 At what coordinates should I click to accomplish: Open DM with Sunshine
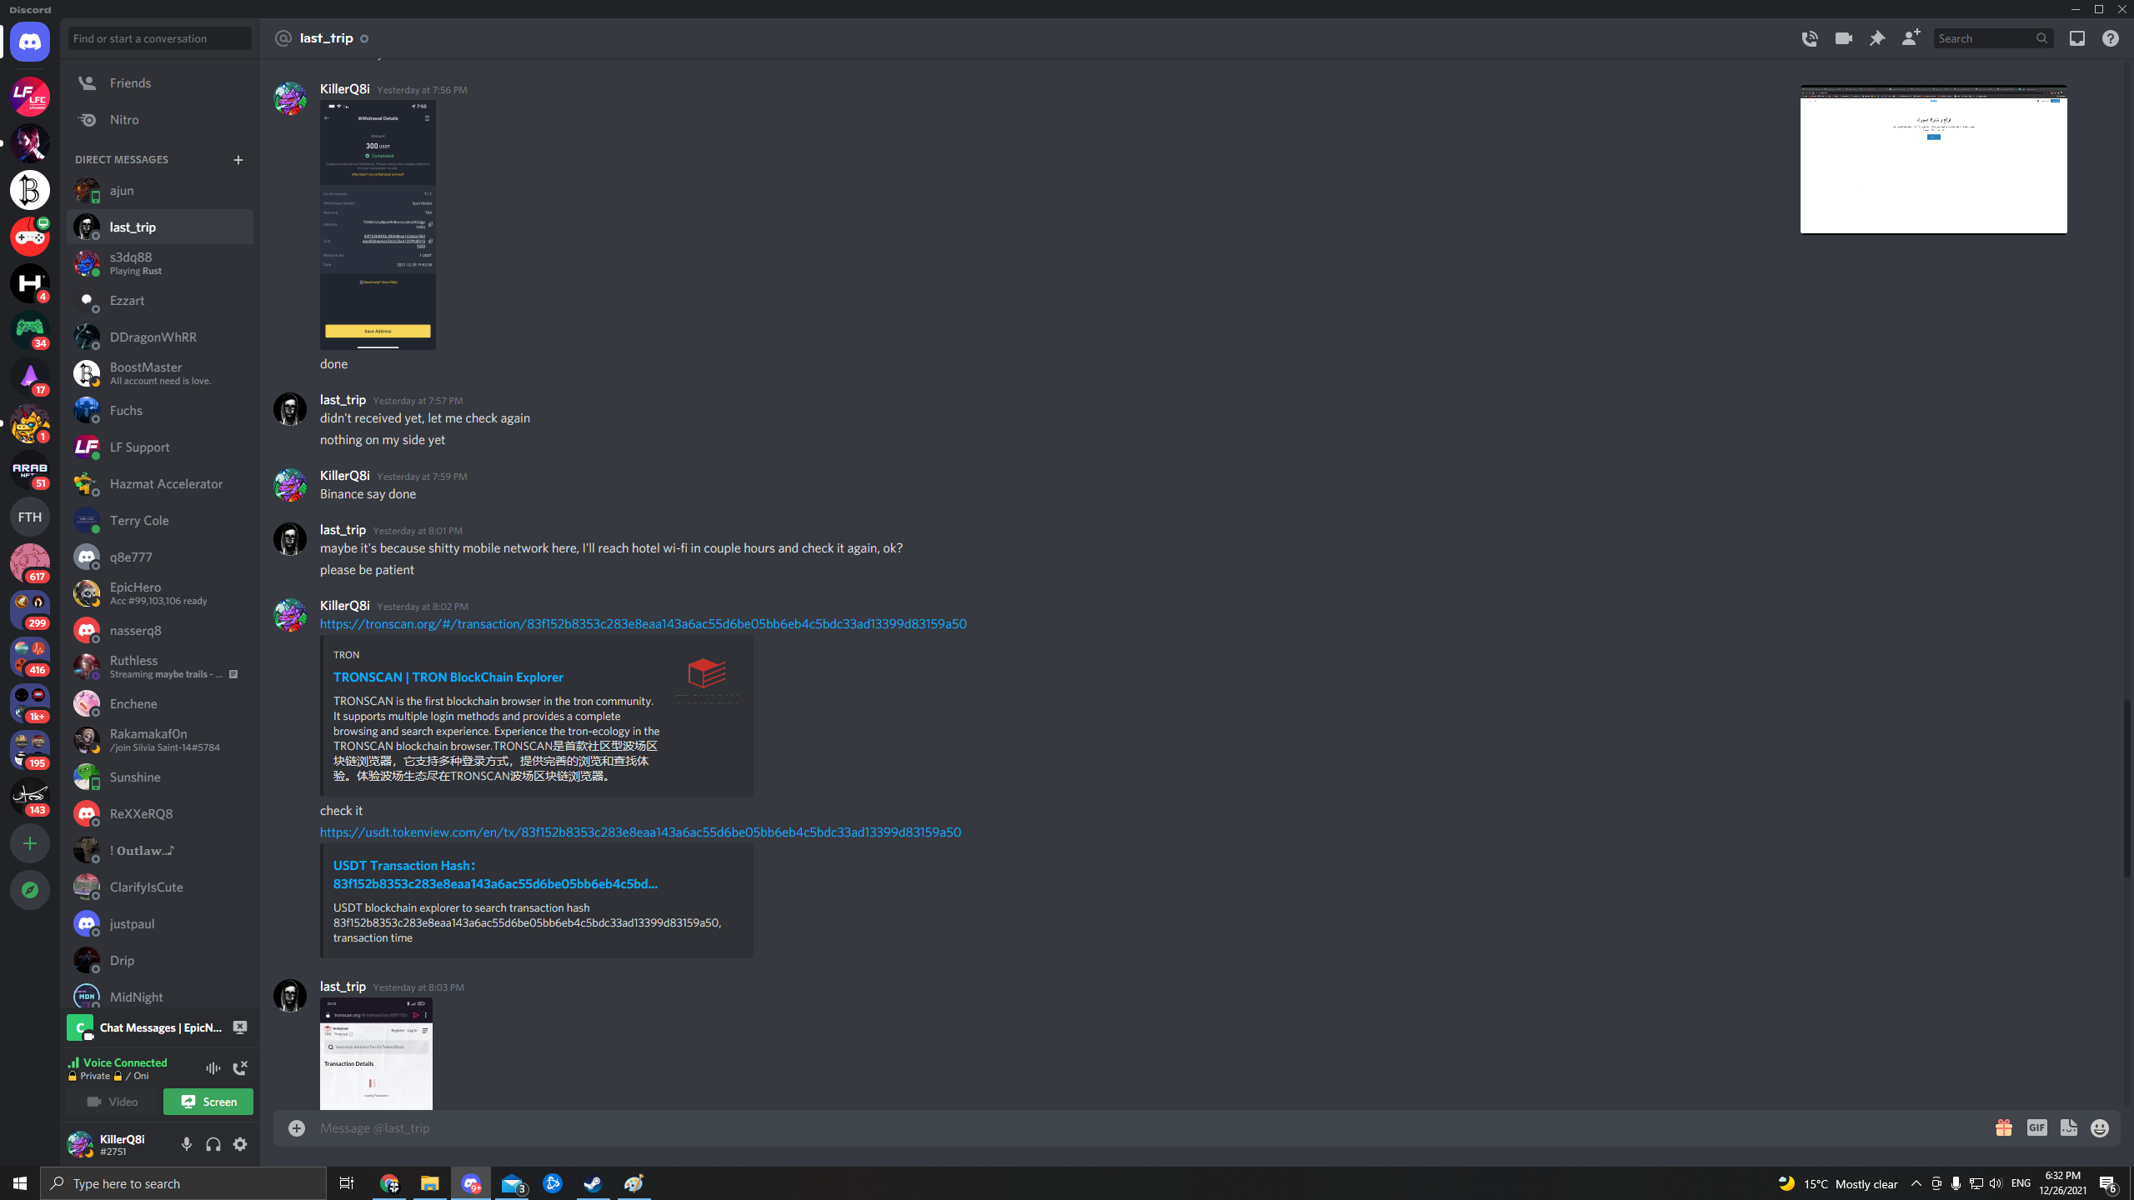pyautogui.click(x=160, y=777)
